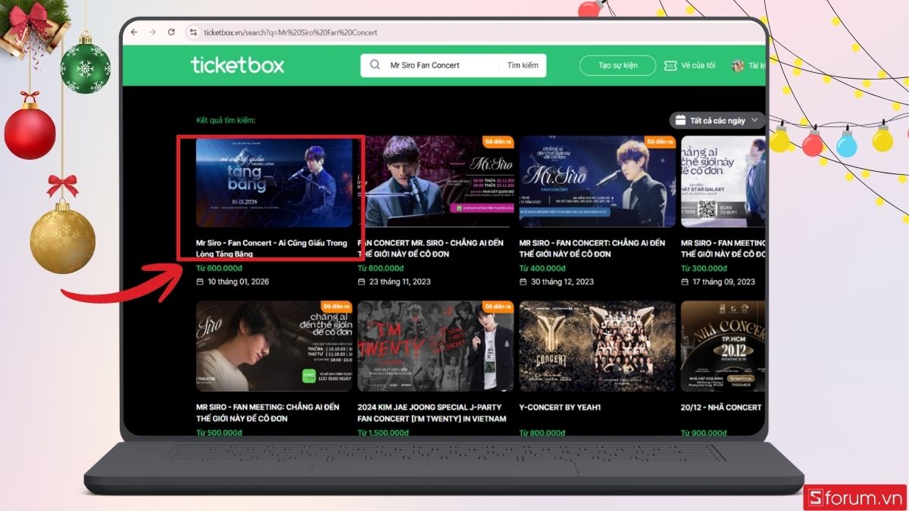Open the I'M TWENTY Kim Jae Joong poster
This screenshot has height=511, width=909.
tap(436, 346)
